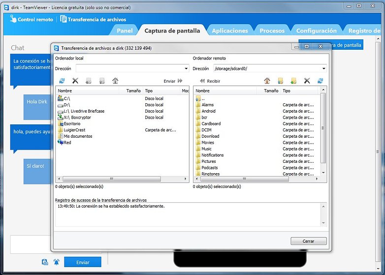
Task: Click the remote parent folder icon
Action: pos(280,81)
